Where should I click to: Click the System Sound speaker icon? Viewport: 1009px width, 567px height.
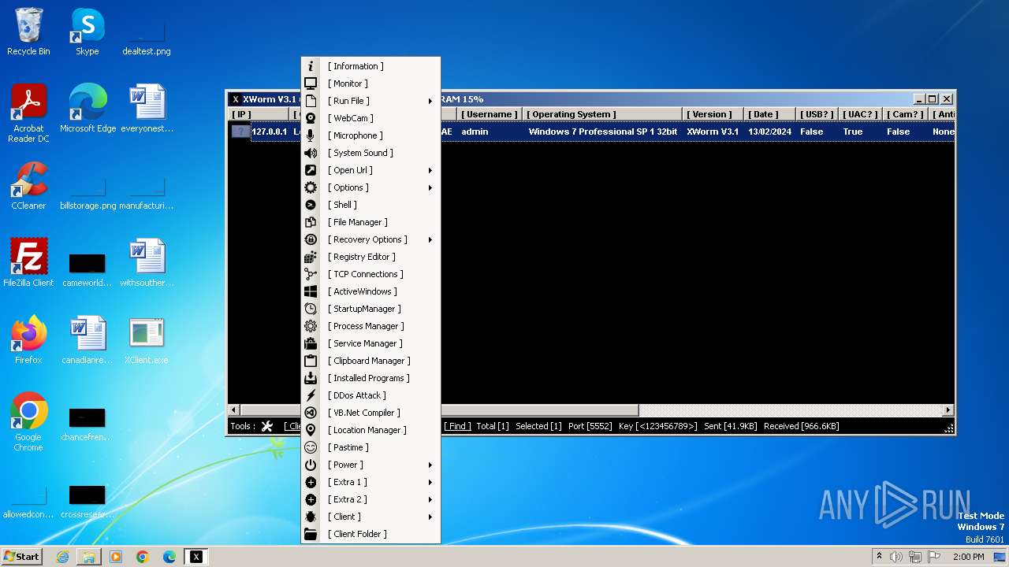pyautogui.click(x=311, y=153)
